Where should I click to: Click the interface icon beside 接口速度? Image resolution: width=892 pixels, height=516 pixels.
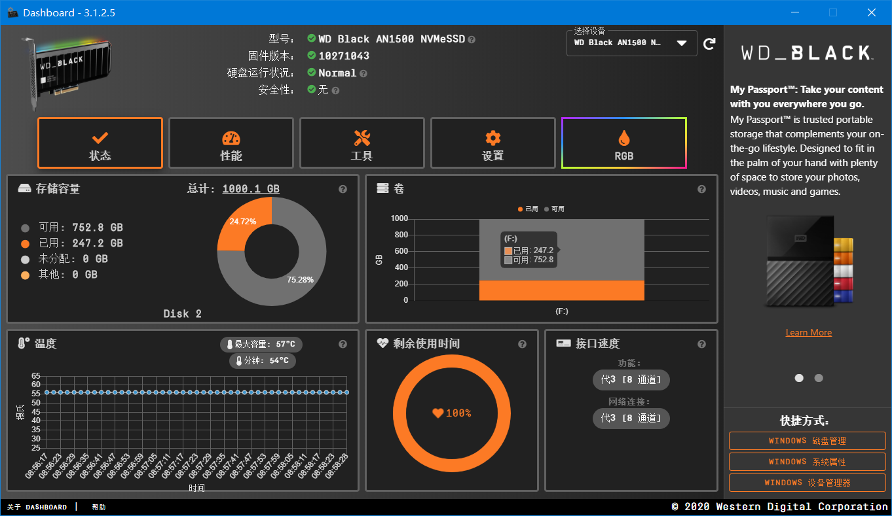pos(563,343)
